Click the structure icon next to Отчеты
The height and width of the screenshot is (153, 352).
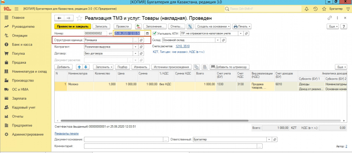[190, 26]
